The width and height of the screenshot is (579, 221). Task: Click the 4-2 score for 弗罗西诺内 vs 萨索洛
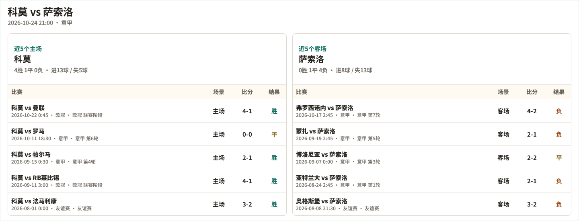532,111
